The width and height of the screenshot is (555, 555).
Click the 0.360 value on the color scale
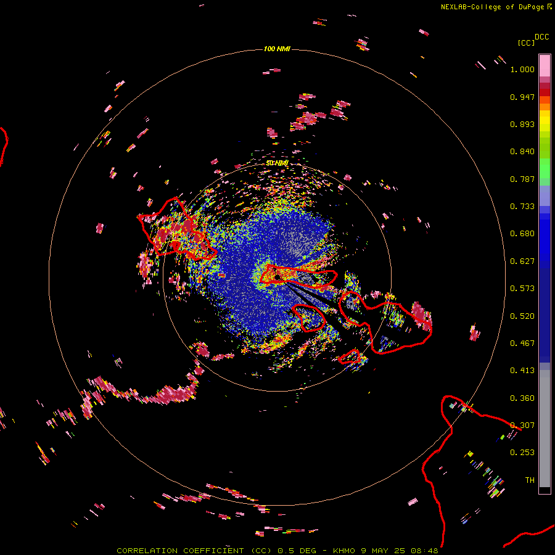pyautogui.click(x=522, y=398)
